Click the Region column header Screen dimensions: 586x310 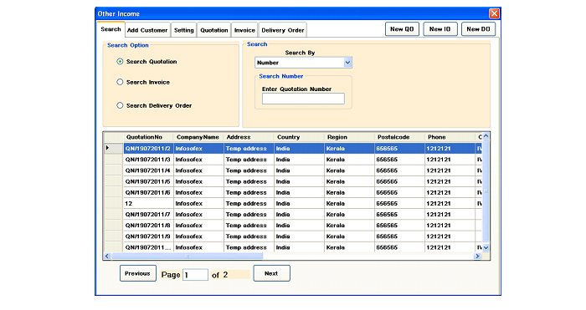pos(349,137)
